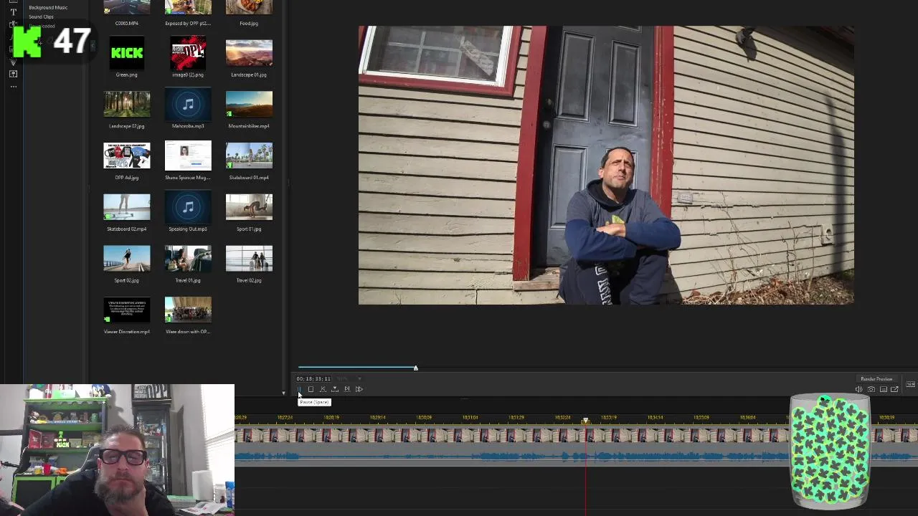This screenshot has width=918, height=516.
Task: Change the 16:9 aspect ratio setting
Action: pyautogui.click(x=910, y=384)
